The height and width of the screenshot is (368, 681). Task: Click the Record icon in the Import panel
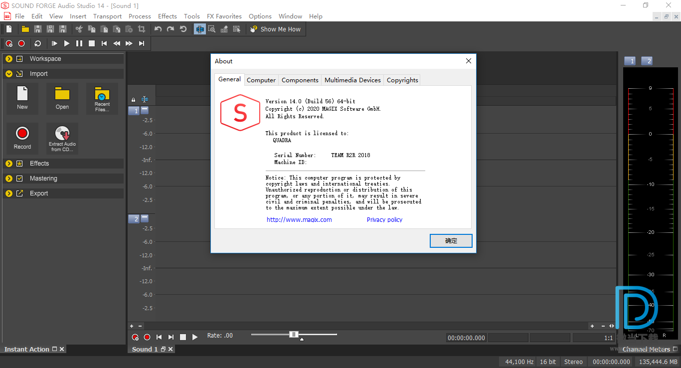pyautogui.click(x=22, y=138)
